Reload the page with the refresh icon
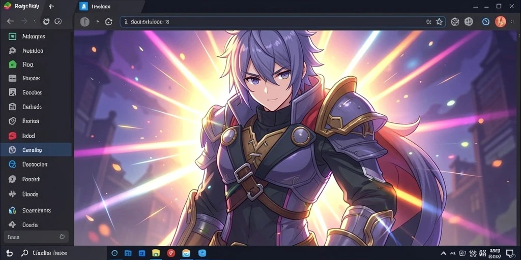The width and height of the screenshot is (521, 260). 109,22
